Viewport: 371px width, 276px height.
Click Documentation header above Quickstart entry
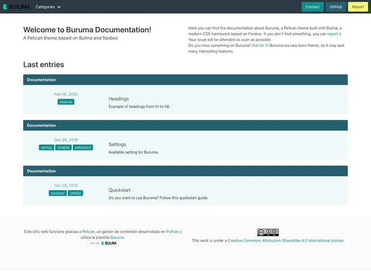[x=185, y=171]
